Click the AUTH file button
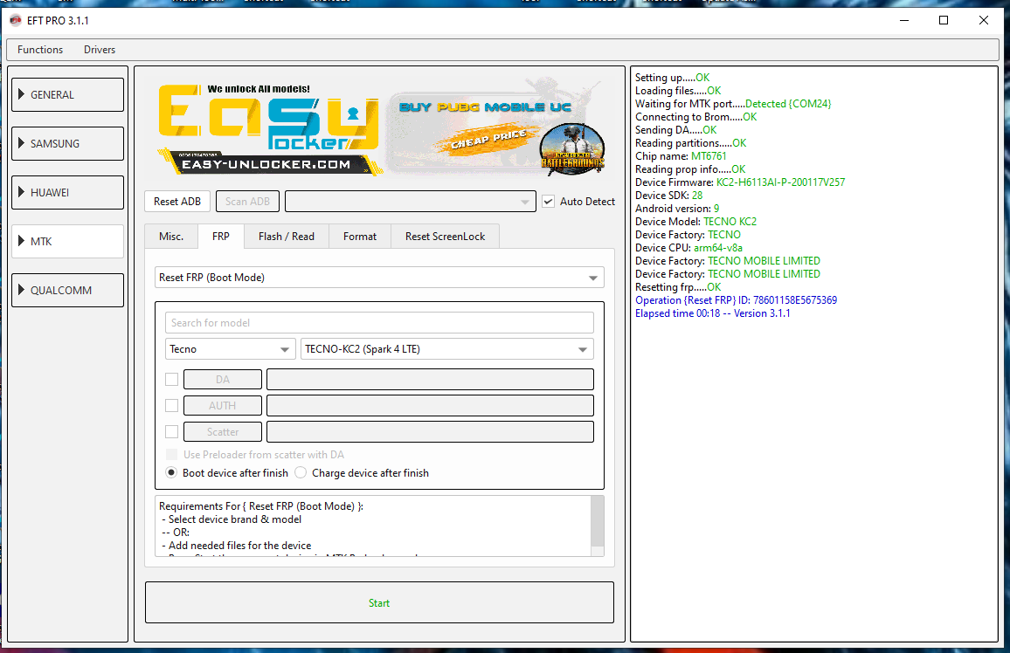 tap(223, 405)
